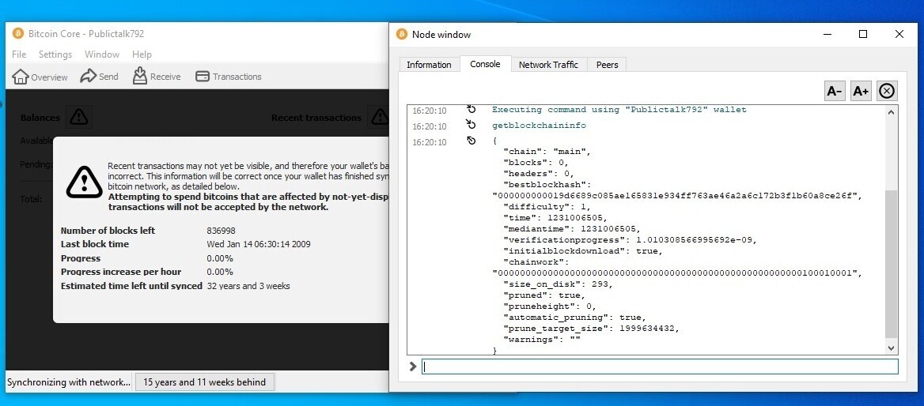Open the File menu
Screen dimensions: 924x406
(19, 55)
